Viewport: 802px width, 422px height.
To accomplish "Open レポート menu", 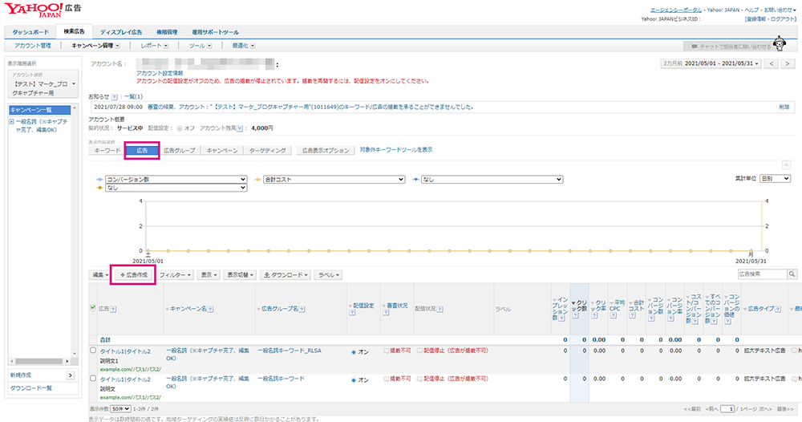I will 154,46.
